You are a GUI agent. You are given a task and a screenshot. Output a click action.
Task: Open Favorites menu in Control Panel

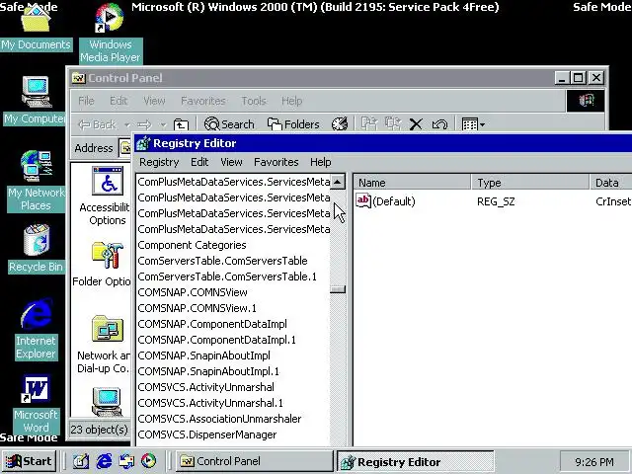[203, 101]
